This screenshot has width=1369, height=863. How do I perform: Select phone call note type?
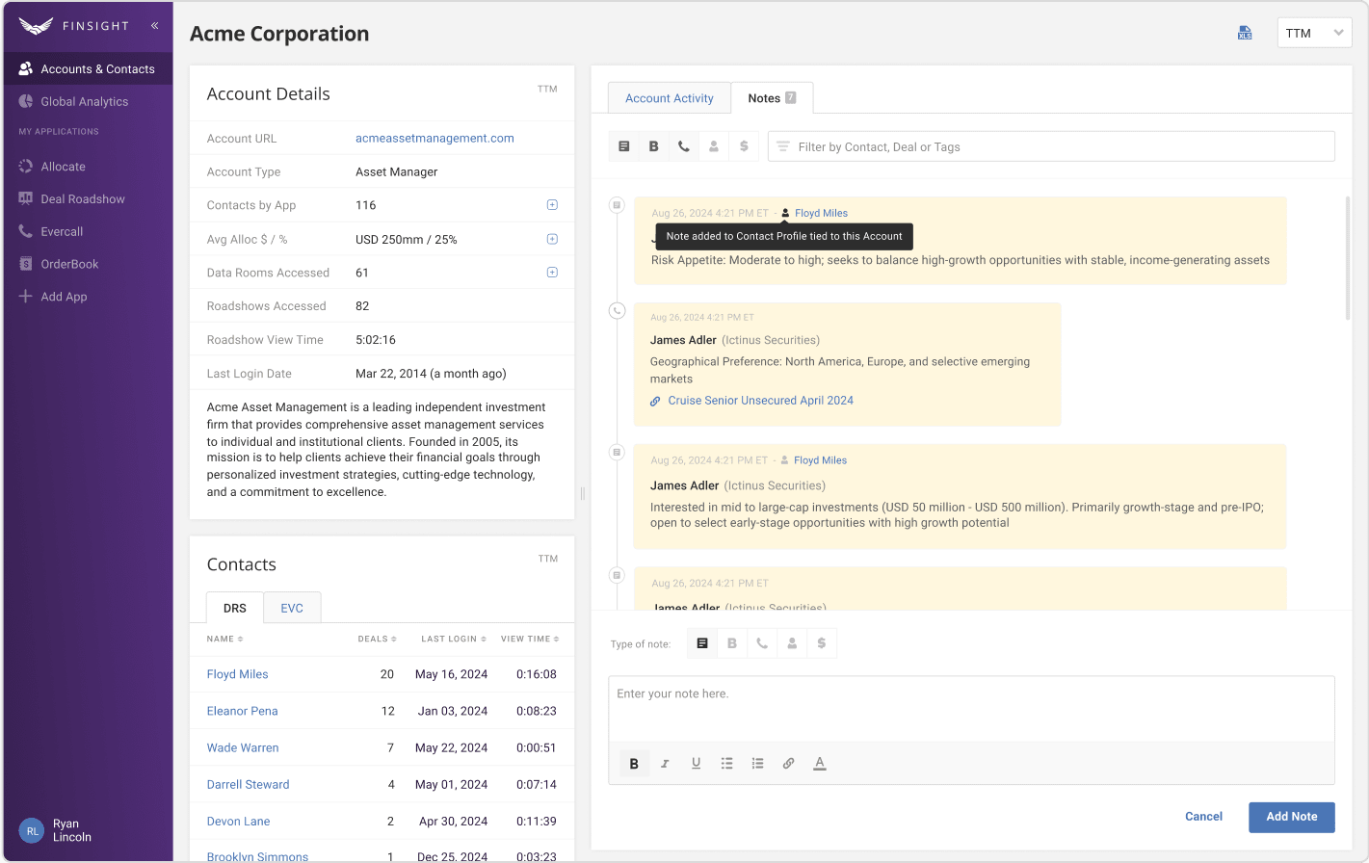[762, 643]
